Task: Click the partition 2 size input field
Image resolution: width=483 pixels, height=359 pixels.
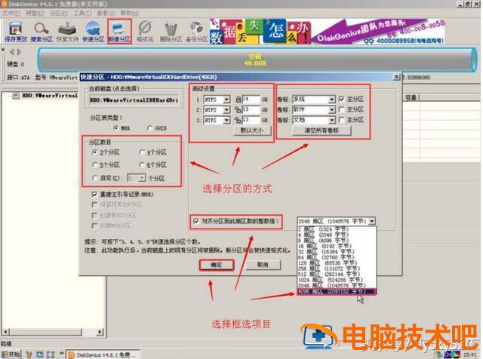Action: (251, 109)
